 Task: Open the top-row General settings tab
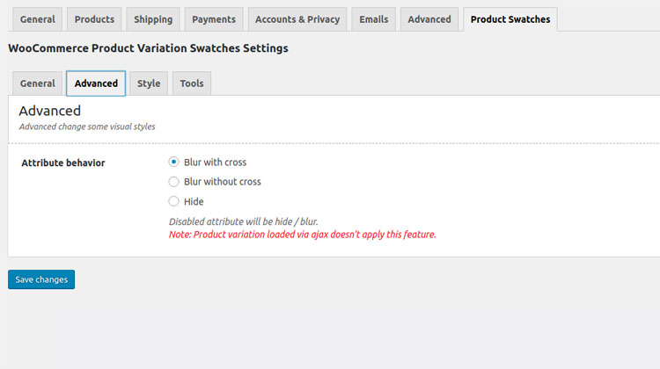(x=37, y=19)
